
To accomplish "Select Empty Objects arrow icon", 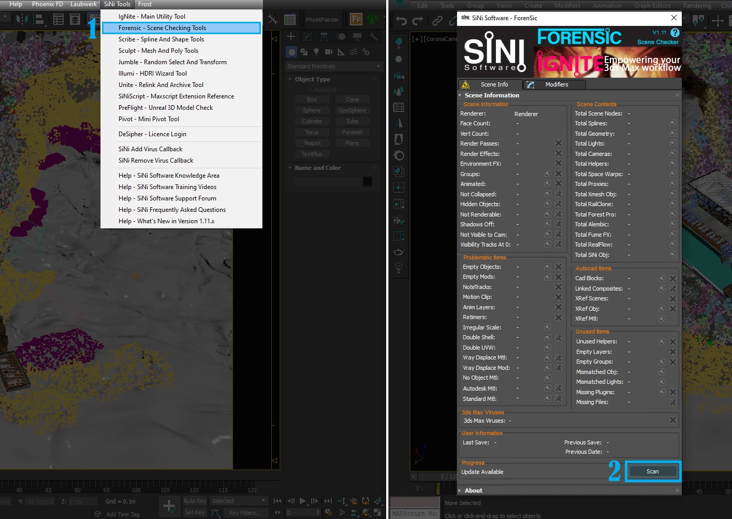I will pyautogui.click(x=547, y=267).
